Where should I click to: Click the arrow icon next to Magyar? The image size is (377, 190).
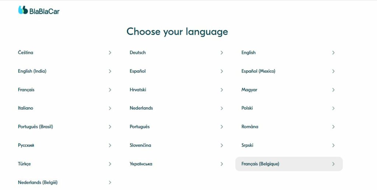pyautogui.click(x=333, y=90)
